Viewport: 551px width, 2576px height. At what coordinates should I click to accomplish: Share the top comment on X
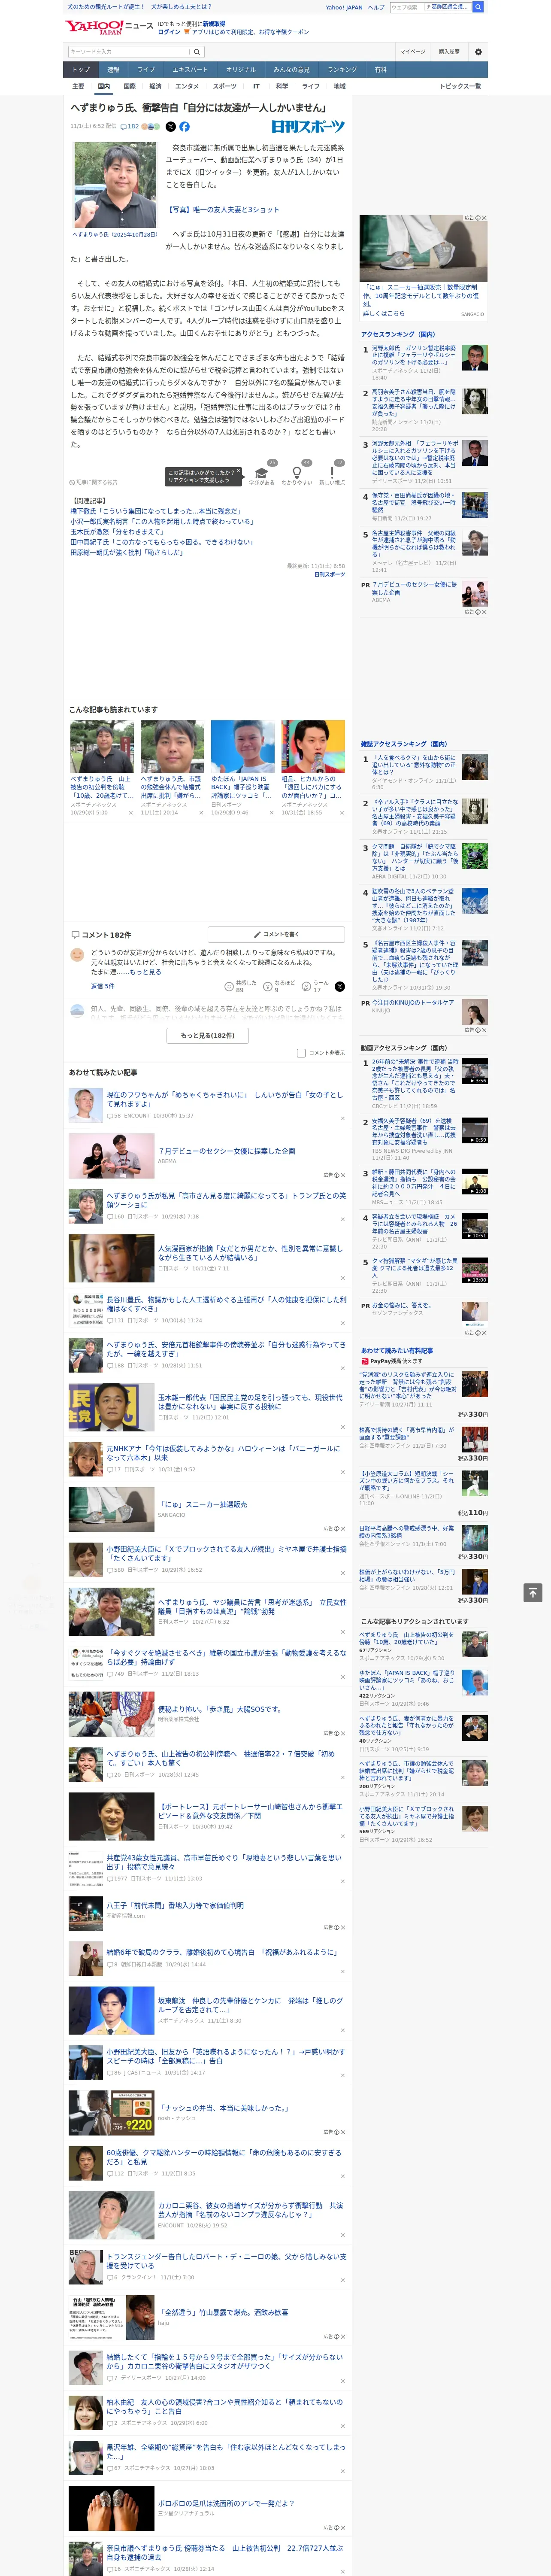[340, 987]
